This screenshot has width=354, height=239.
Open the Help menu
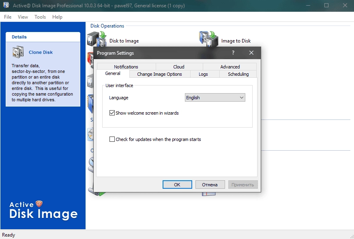click(x=57, y=17)
